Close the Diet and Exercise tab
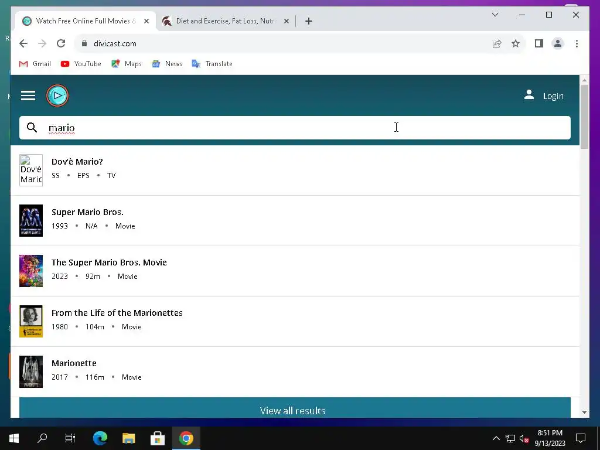The width and height of the screenshot is (600, 450). coord(286,21)
